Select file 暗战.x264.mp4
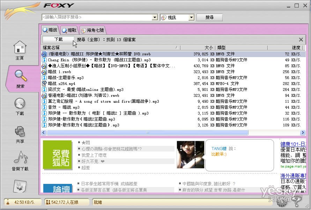The width and height of the screenshot is (311, 210). tap(173, 84)
